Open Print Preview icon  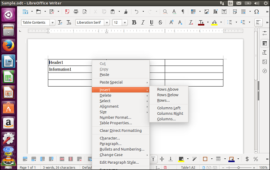click(85, 12)
